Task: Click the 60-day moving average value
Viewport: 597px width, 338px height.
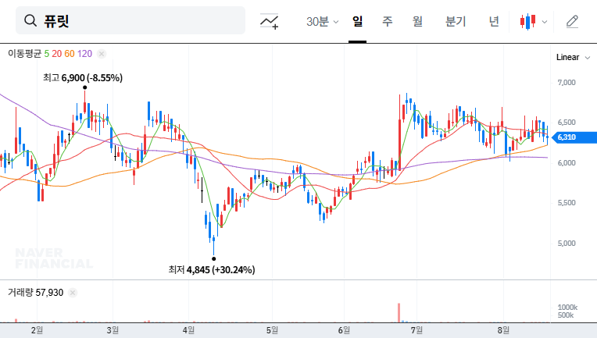Action: click(70, 54)
